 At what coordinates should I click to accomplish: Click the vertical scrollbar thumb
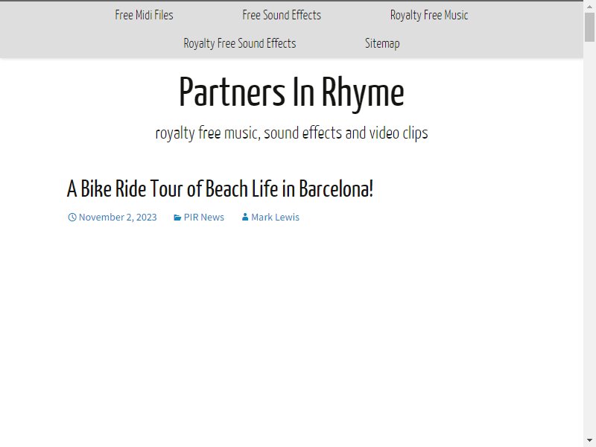(x=589, y=27)
